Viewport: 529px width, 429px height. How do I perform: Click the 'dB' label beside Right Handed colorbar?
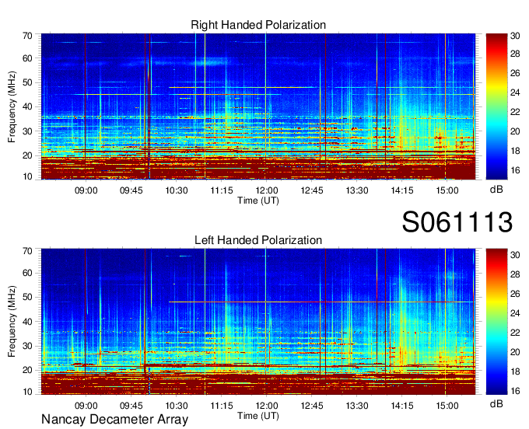click(x=496, y=190)
